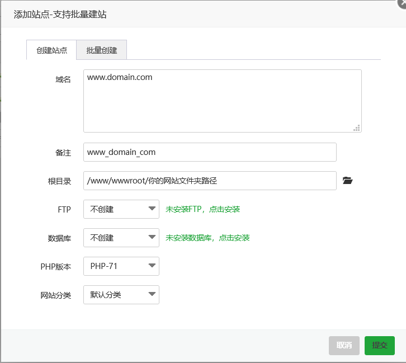Click the domain textarea resize handle
Image resolution: width=406 pixels, height=363 pixels.
[x=357, y=128]
